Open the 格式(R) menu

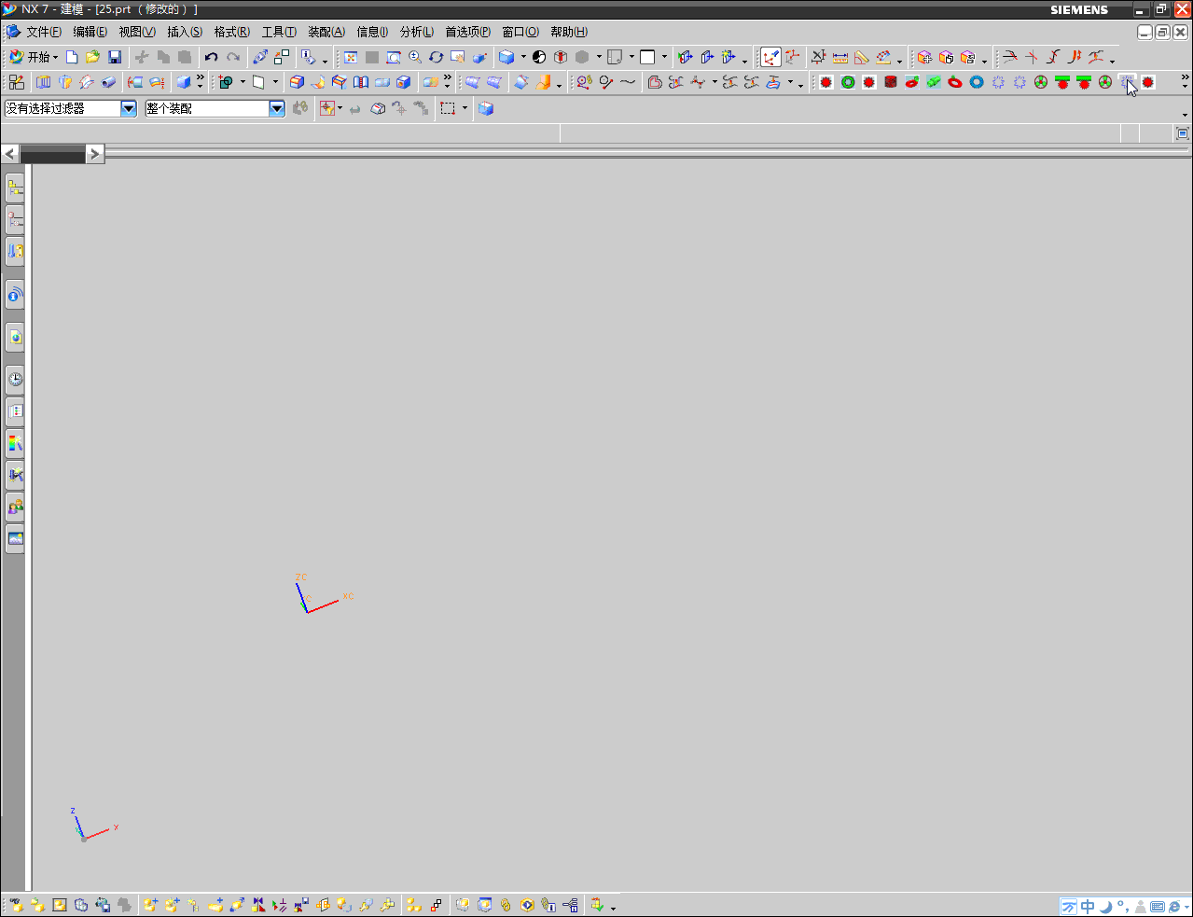click(x=231, y=32)
